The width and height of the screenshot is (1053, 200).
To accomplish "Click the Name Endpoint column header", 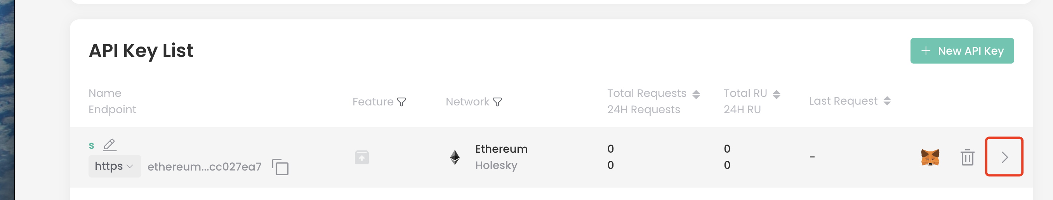I will tap(112, 101).
